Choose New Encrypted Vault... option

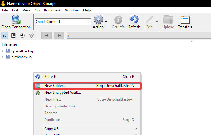click(62, 92)
